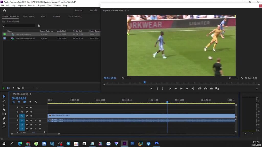262x147 pixels.
Task: Click the Home icon below the menu bar
Action: tap(4, 10)
